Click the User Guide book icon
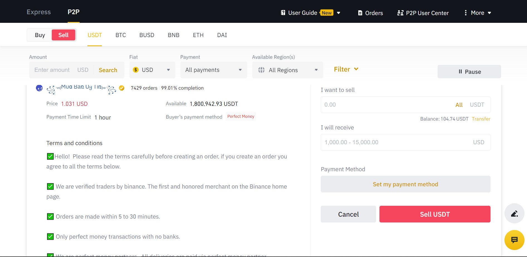The height and width of the screenshot is (257, 527). [x=283, y=13]
